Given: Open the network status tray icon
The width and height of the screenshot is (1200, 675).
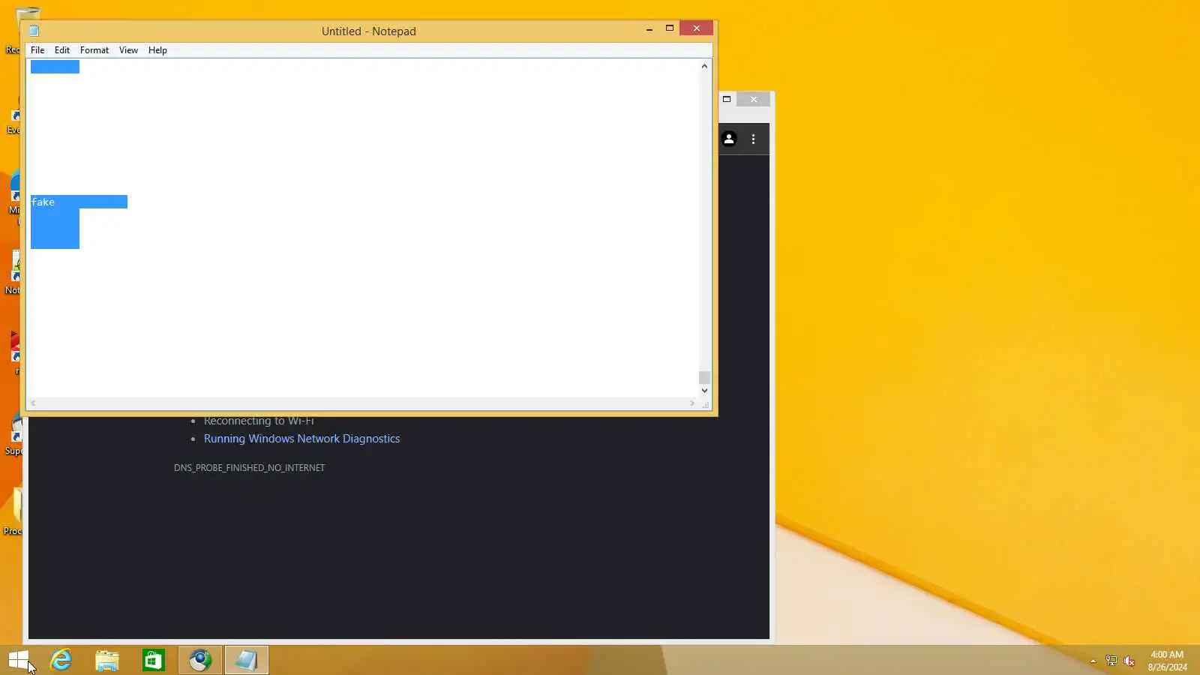Looking at the screenshot, I should [1111, 661].
